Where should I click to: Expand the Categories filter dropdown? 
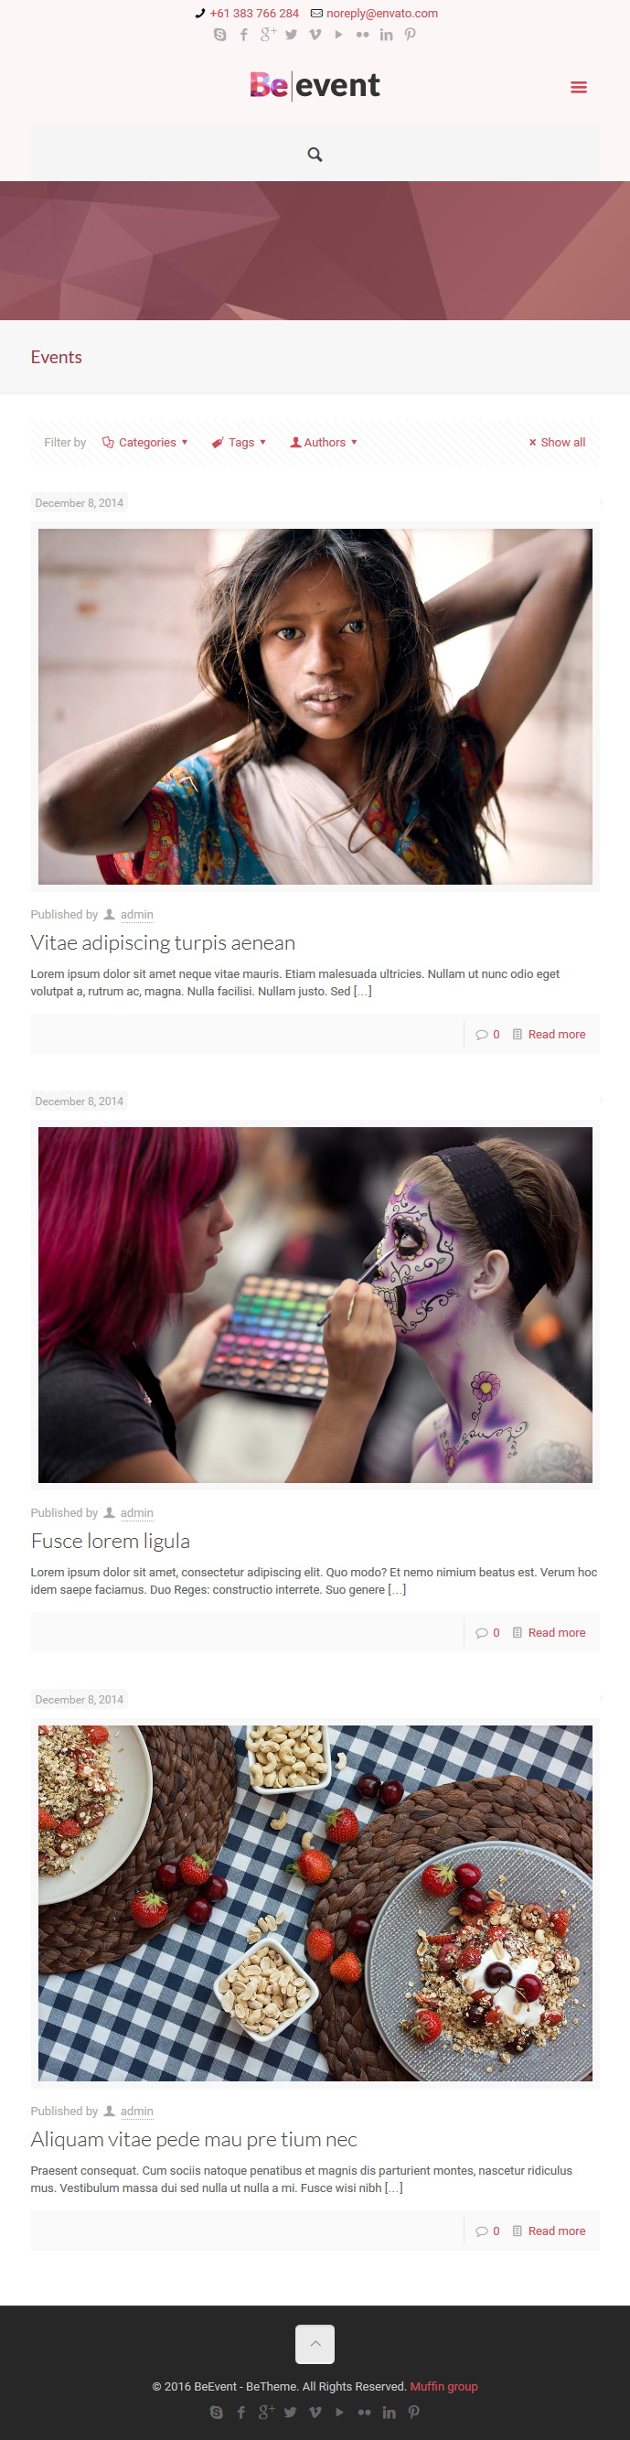coord(145,442)
